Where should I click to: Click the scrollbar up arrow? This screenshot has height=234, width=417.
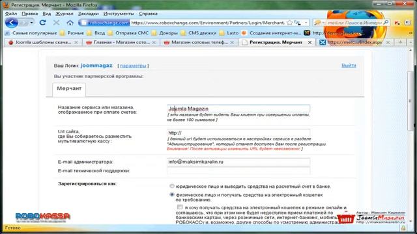point(410,51)
